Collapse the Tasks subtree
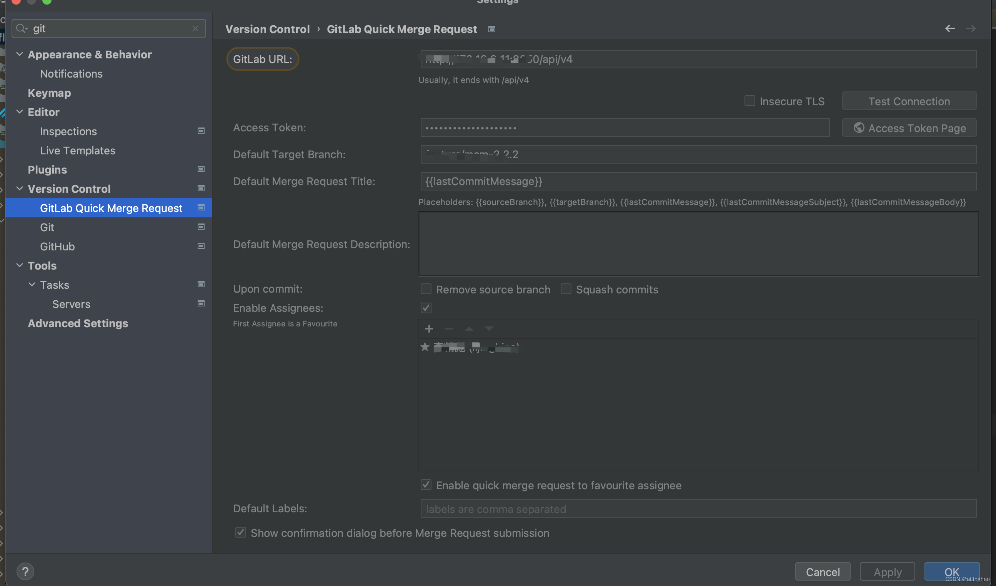This screenshot has width=996, height=586. point(32,284)
